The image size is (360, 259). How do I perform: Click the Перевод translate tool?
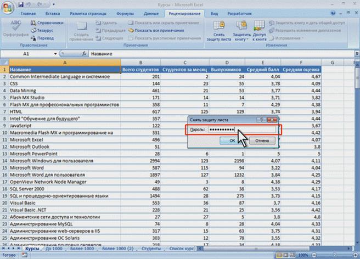click(x=42, y=38)
